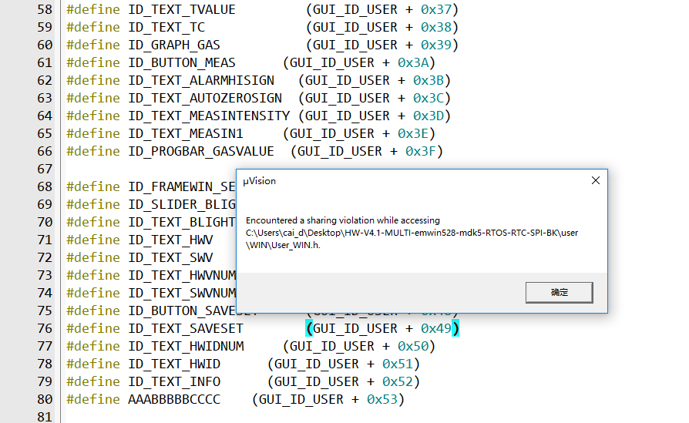Click ID_TEXT_MEASIN1 identifier on line 65

tap(186, 133)
